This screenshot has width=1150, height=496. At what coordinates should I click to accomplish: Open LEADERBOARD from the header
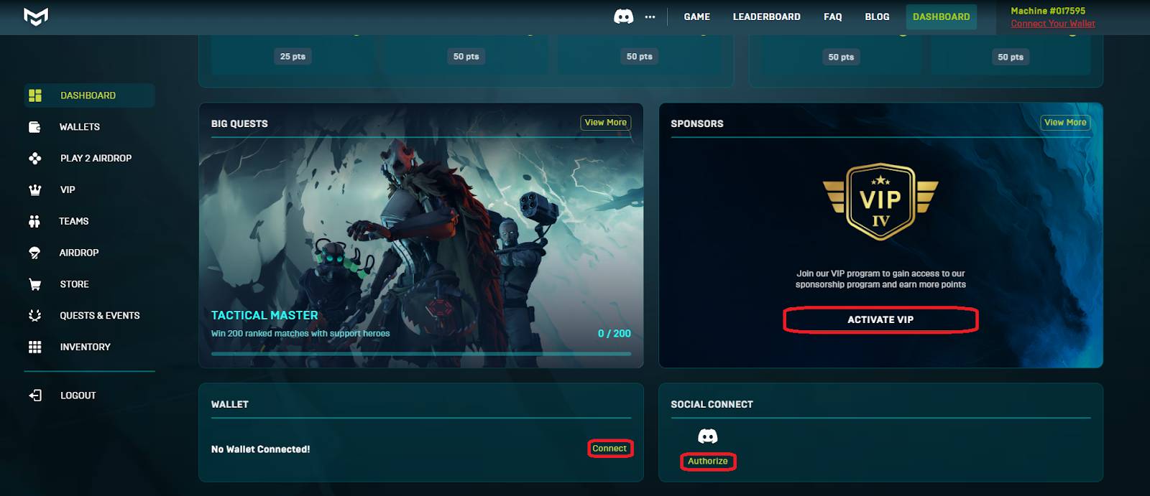point(766,17)
